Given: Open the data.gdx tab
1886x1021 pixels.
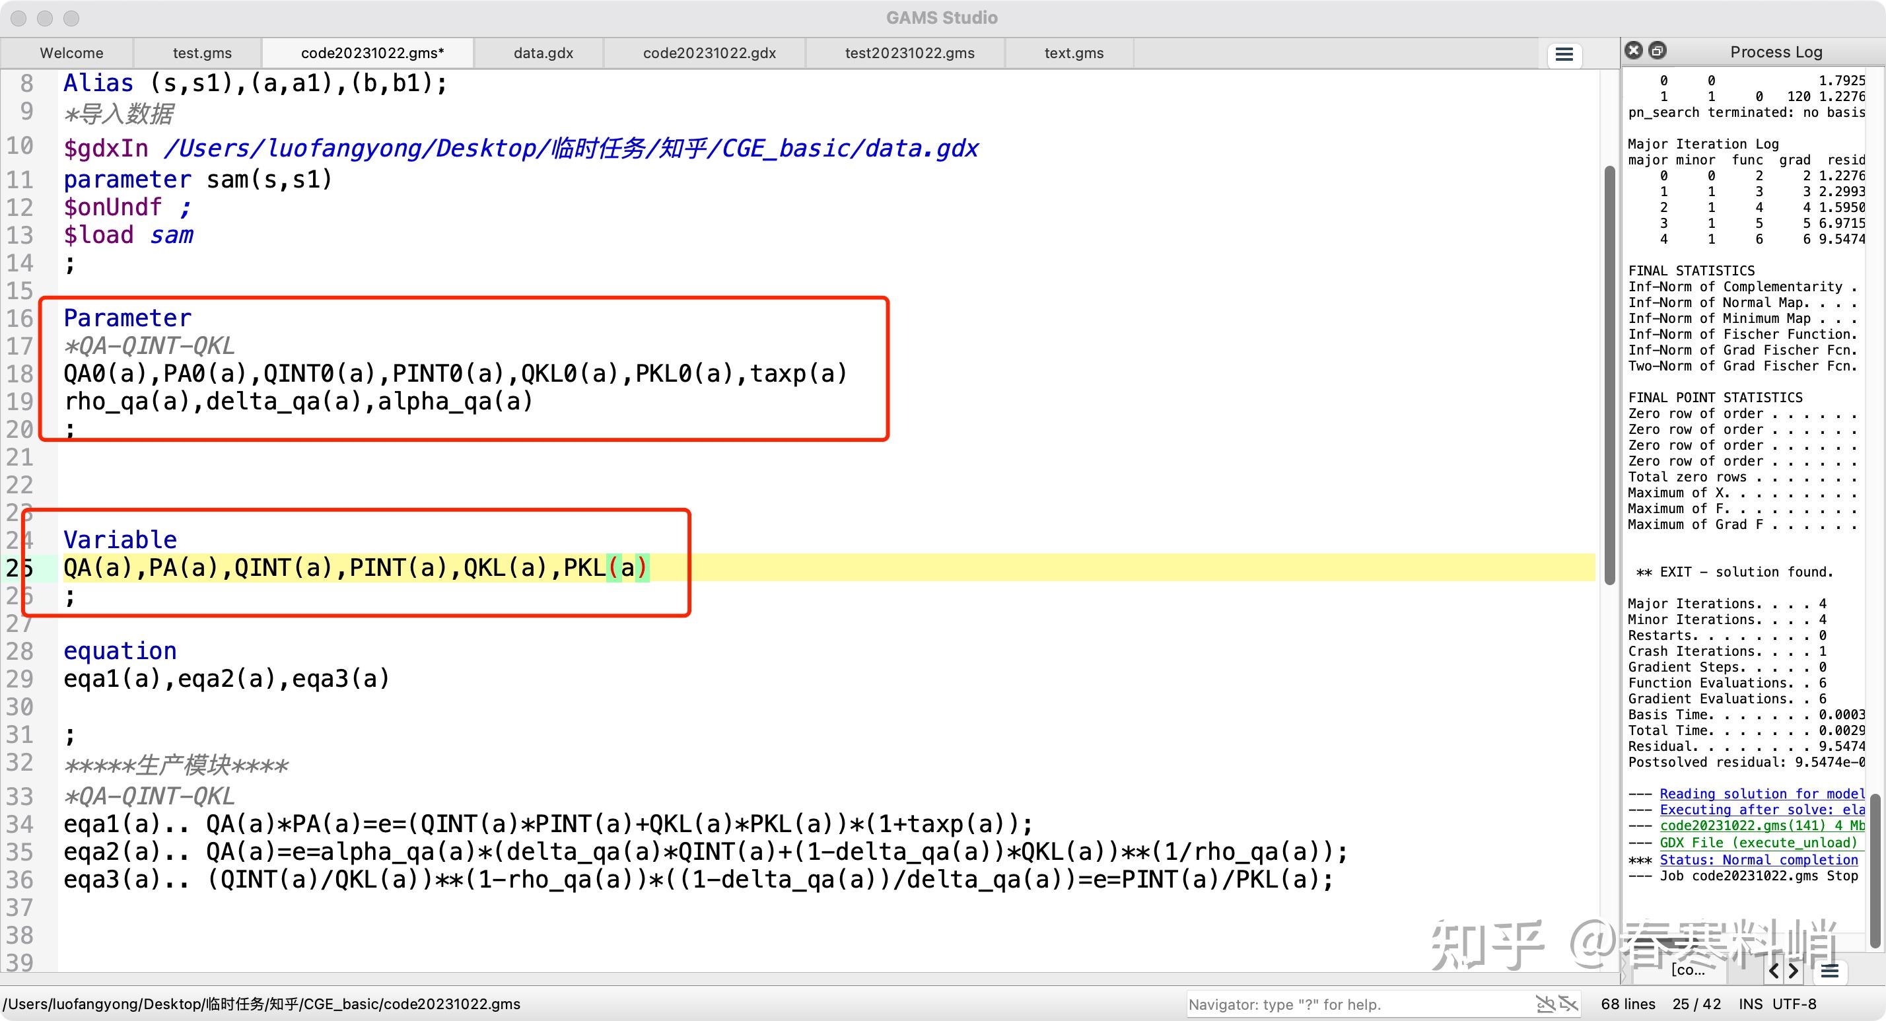Looking at the screenshot, I should tap(543, 53).
